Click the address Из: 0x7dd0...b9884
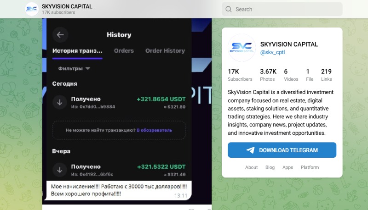The width and height of the screenshot is (368, 210). point(93,107)
